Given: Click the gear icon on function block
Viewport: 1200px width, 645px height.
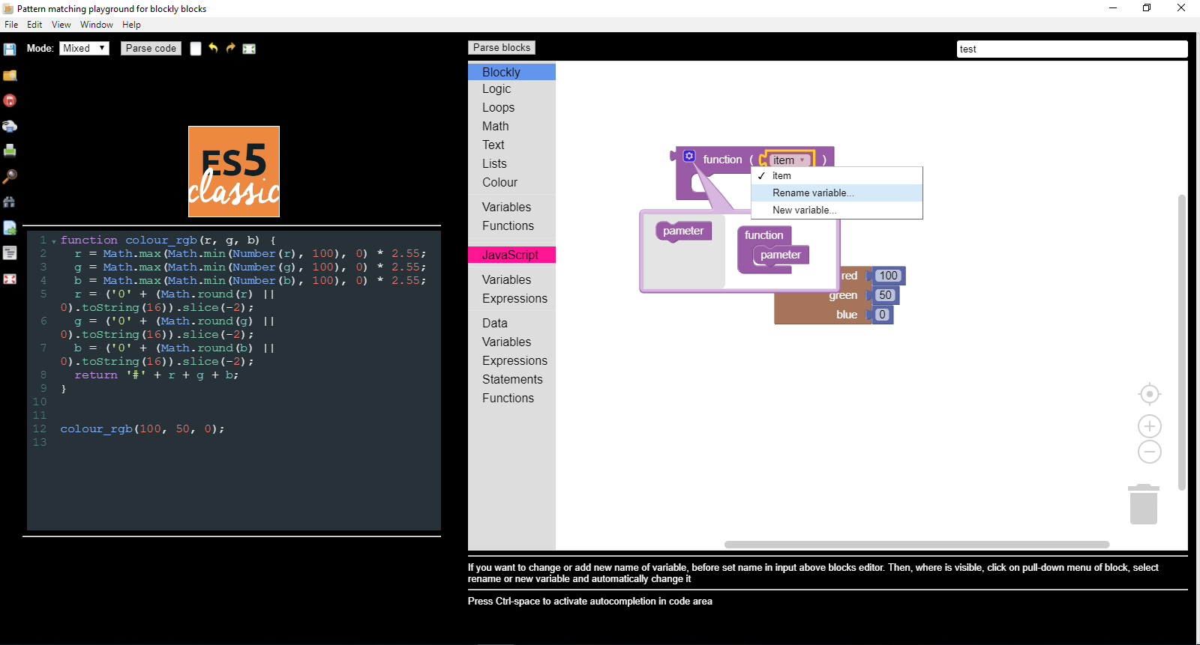Looking at the screenshot, I should 689,156.
